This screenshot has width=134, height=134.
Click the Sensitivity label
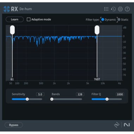click(18, 94)
